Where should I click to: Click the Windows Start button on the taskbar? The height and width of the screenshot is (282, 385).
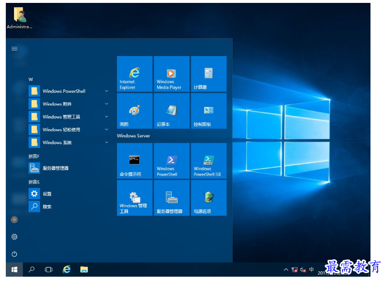(15, 269)
